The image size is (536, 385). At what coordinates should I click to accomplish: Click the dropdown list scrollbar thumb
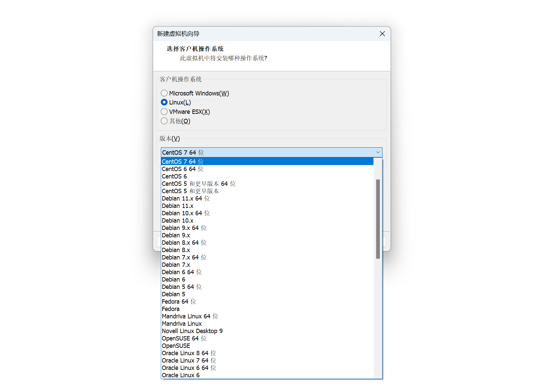click(x=378, y=219)
